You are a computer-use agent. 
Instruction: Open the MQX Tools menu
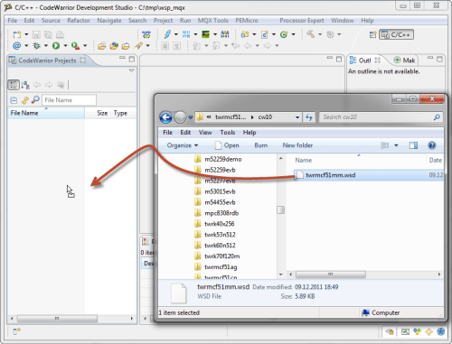212,21
